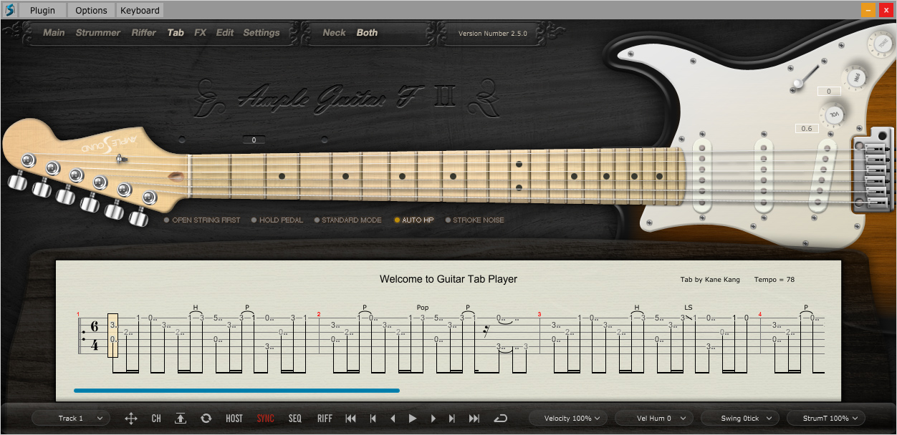The height and width of the screenshot is (435, 897).
Task: Disable the Auto HP option
Action: 414,220
